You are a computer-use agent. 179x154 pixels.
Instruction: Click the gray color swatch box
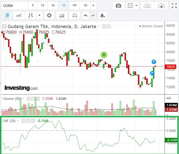tap(130, 6)
